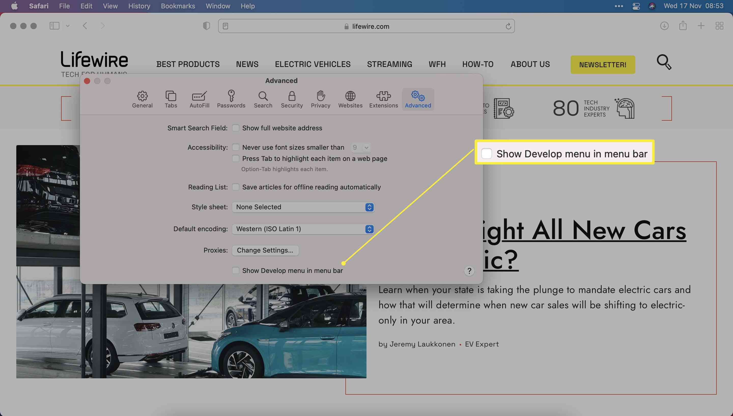733x416 pixels.
Task: Open Search preferences panel
Action: [x=263, y=99]
